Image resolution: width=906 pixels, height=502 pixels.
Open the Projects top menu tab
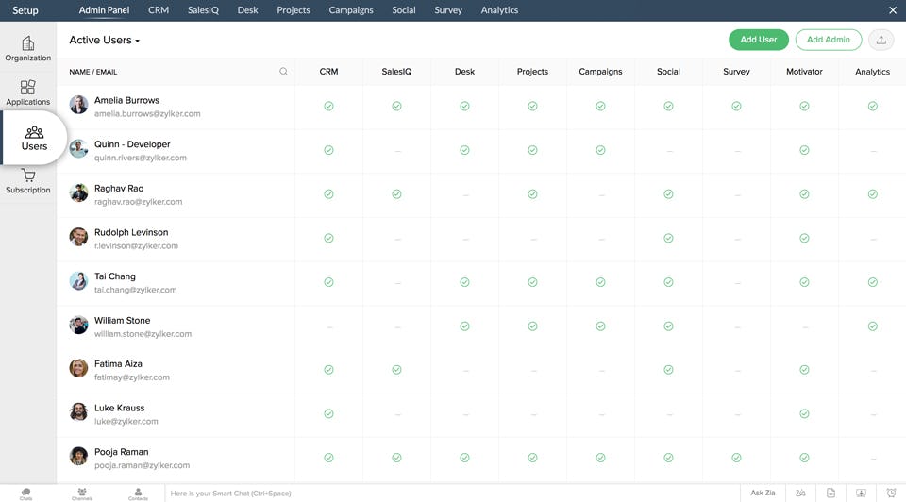[294, 10]
